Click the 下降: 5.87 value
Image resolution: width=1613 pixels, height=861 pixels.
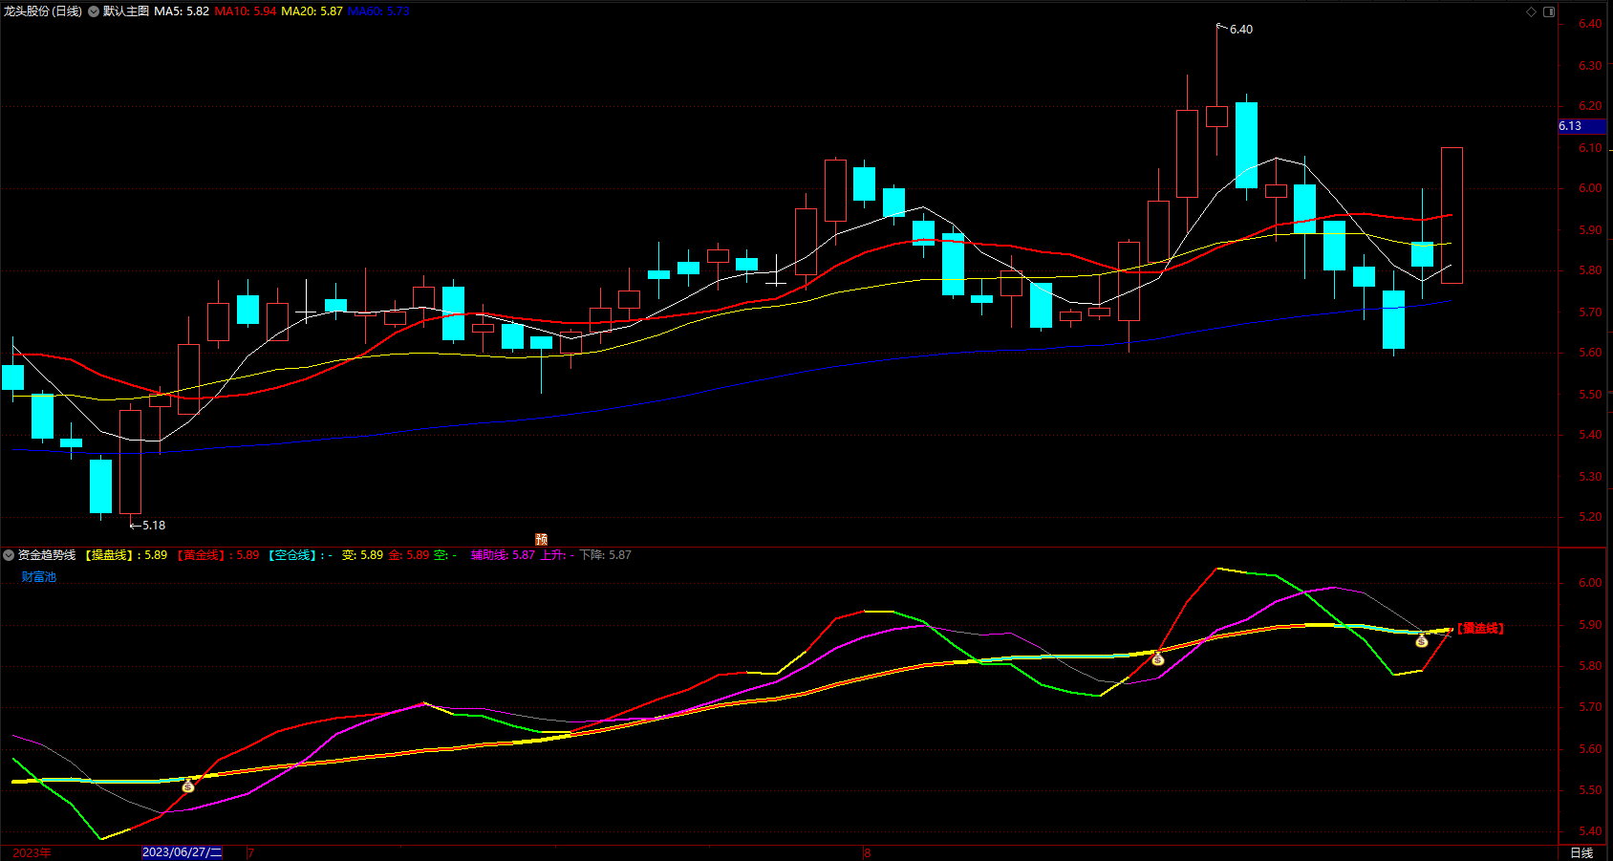[x=606, y=555]
